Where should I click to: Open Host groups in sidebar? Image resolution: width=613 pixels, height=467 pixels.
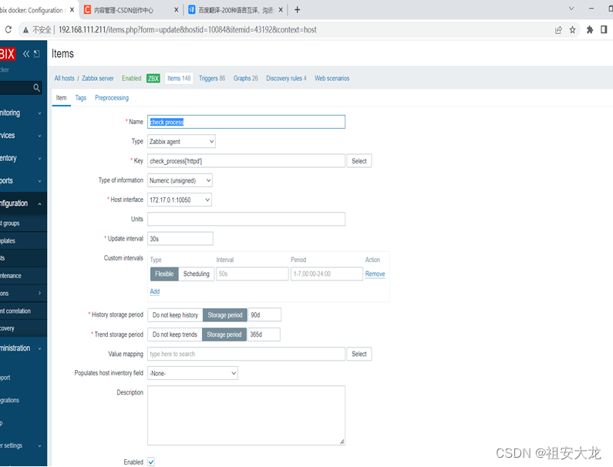[22, 223]
